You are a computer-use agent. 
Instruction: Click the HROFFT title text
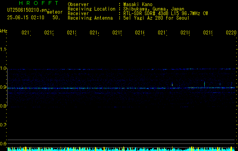(39, 3)
